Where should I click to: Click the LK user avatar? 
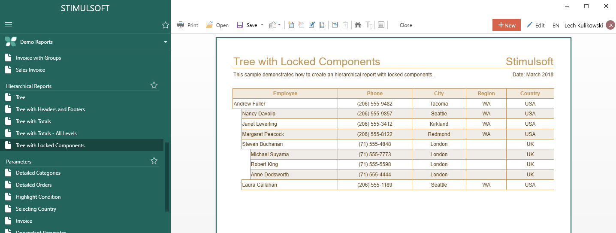(x=610, y=25)
